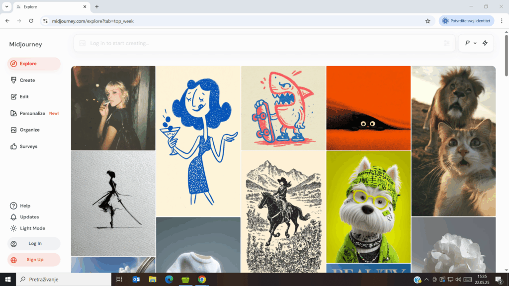Show hidden system tray icons
Viewport: 509px width, 286px height.
pyautogui.click(x=426, y=279)
